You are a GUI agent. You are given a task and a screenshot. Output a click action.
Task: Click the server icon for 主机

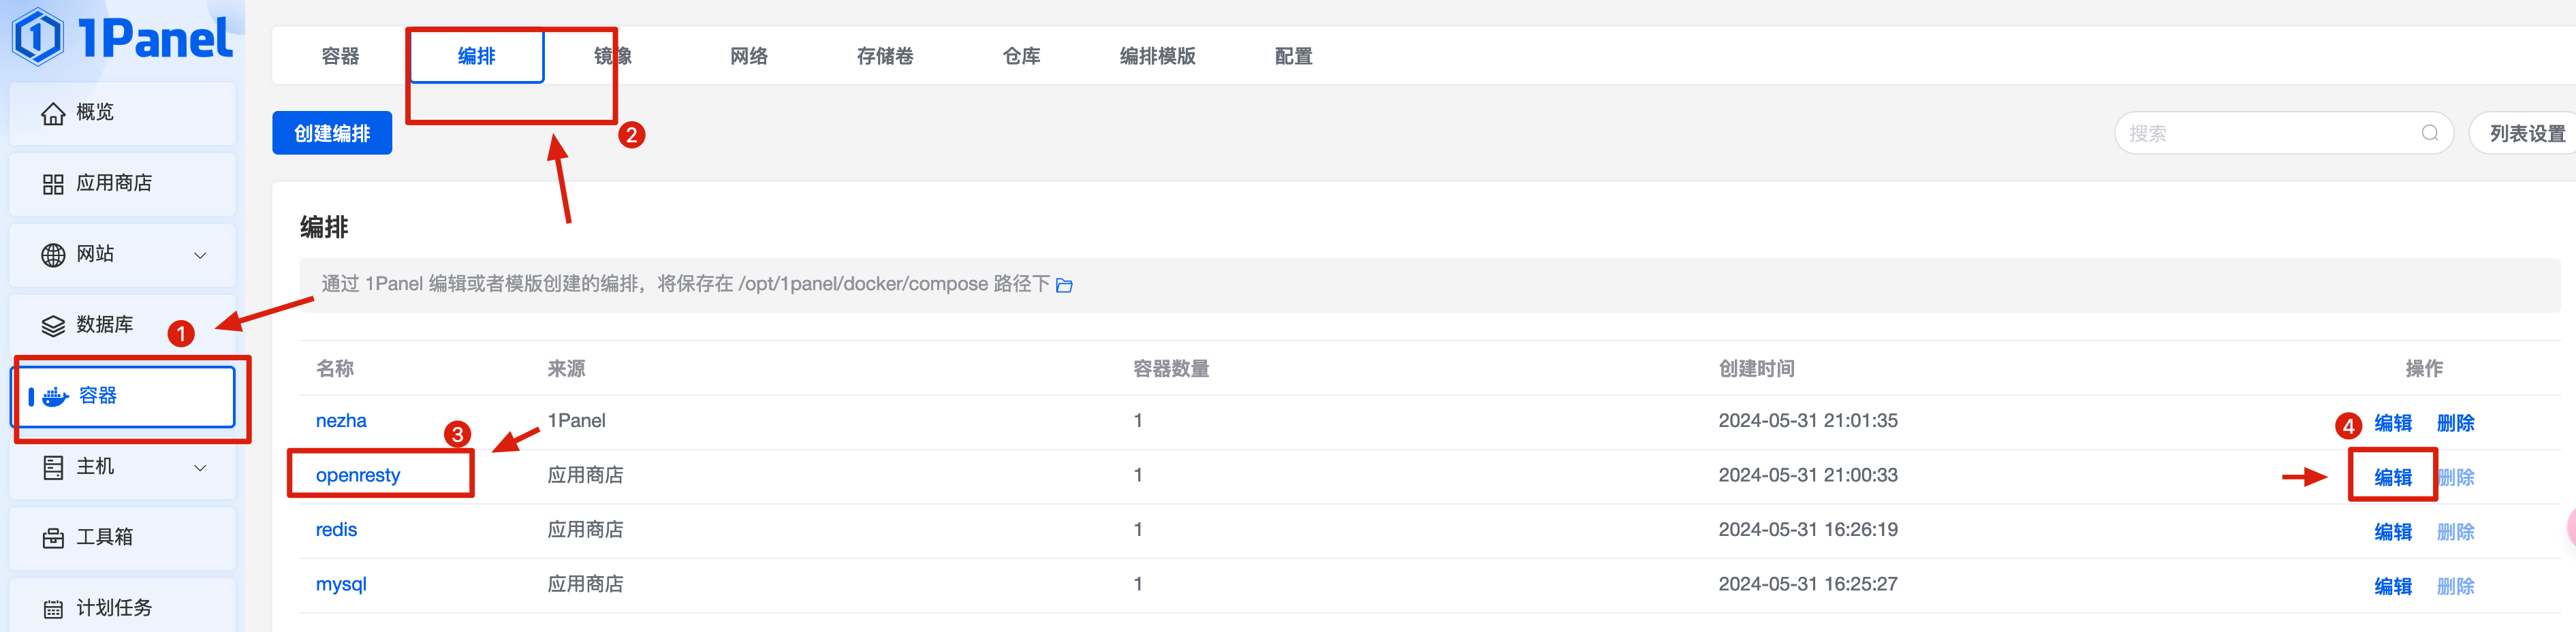click(53, 467)
